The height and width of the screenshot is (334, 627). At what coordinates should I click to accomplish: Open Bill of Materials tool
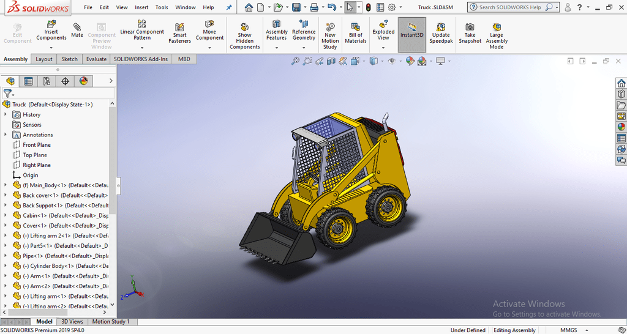point(356,33)
